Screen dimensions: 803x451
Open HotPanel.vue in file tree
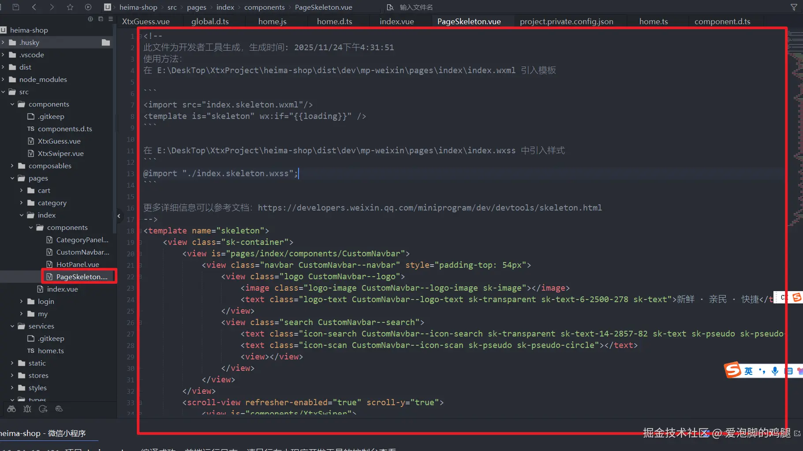coord(78,264)
